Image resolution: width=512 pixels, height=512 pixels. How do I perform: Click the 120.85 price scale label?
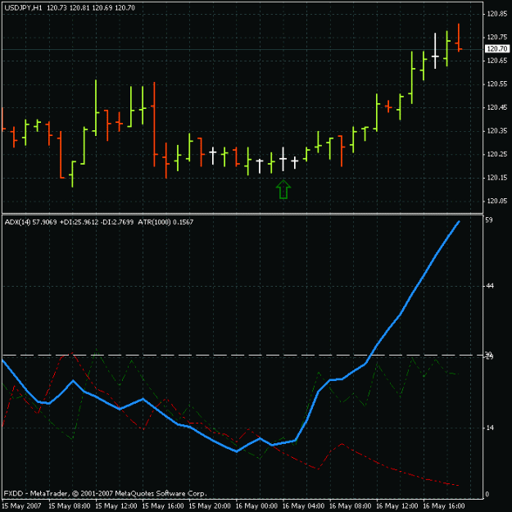[497, 14]
